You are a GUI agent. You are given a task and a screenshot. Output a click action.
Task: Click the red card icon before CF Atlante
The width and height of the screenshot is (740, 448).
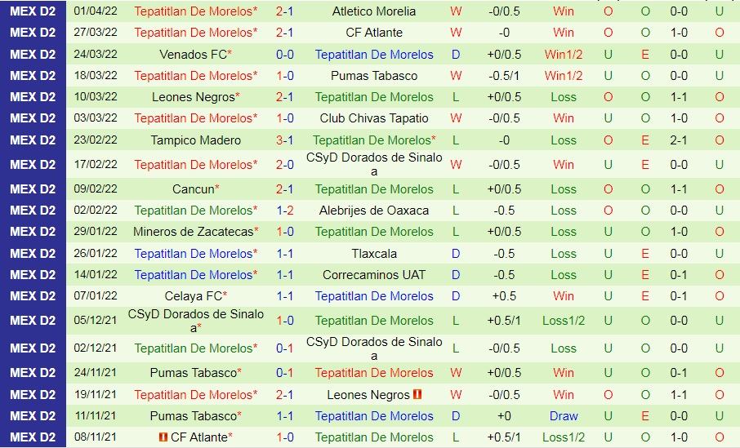point(163,437)
